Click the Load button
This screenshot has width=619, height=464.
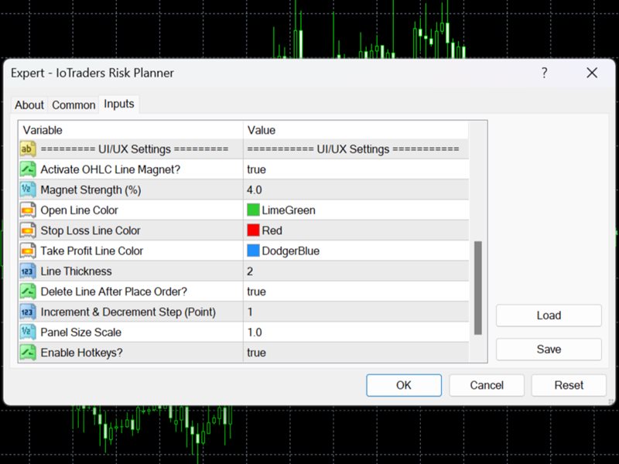[x=549, y=316]
